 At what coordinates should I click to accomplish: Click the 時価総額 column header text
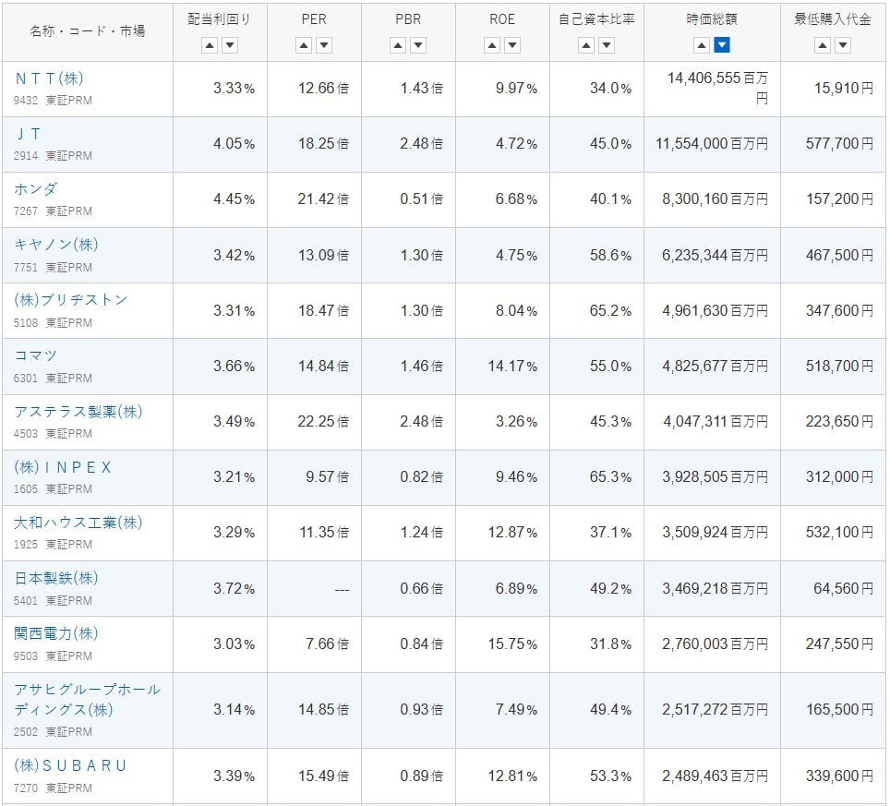(x=712, y=19)
